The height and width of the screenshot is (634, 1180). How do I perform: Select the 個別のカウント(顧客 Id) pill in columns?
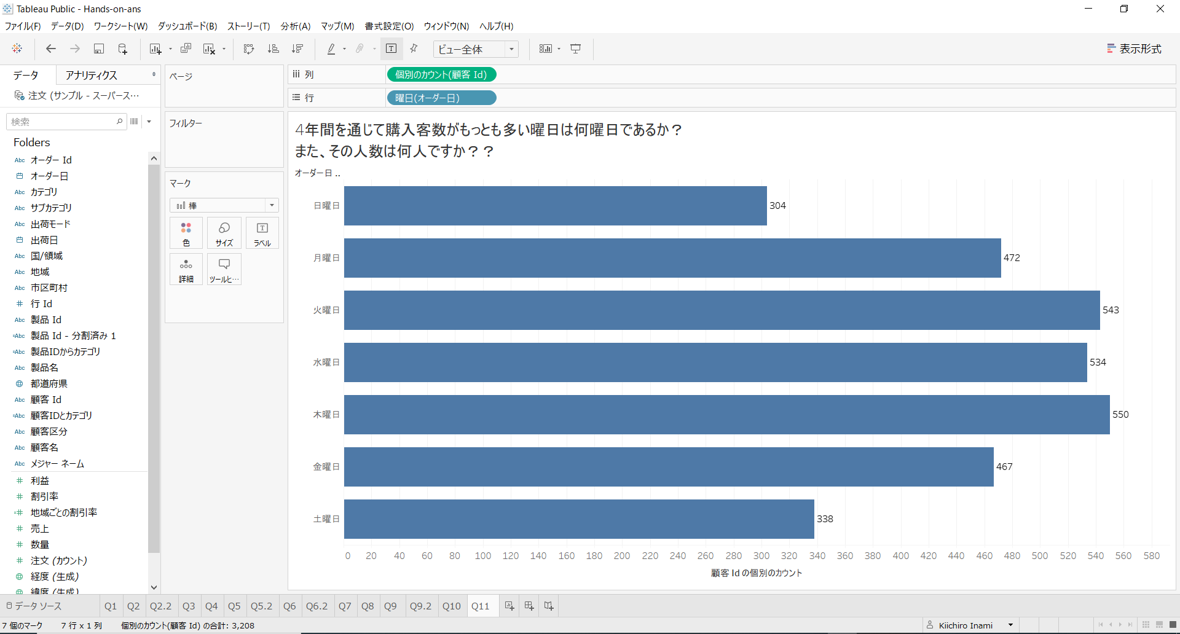coord(441,74)
